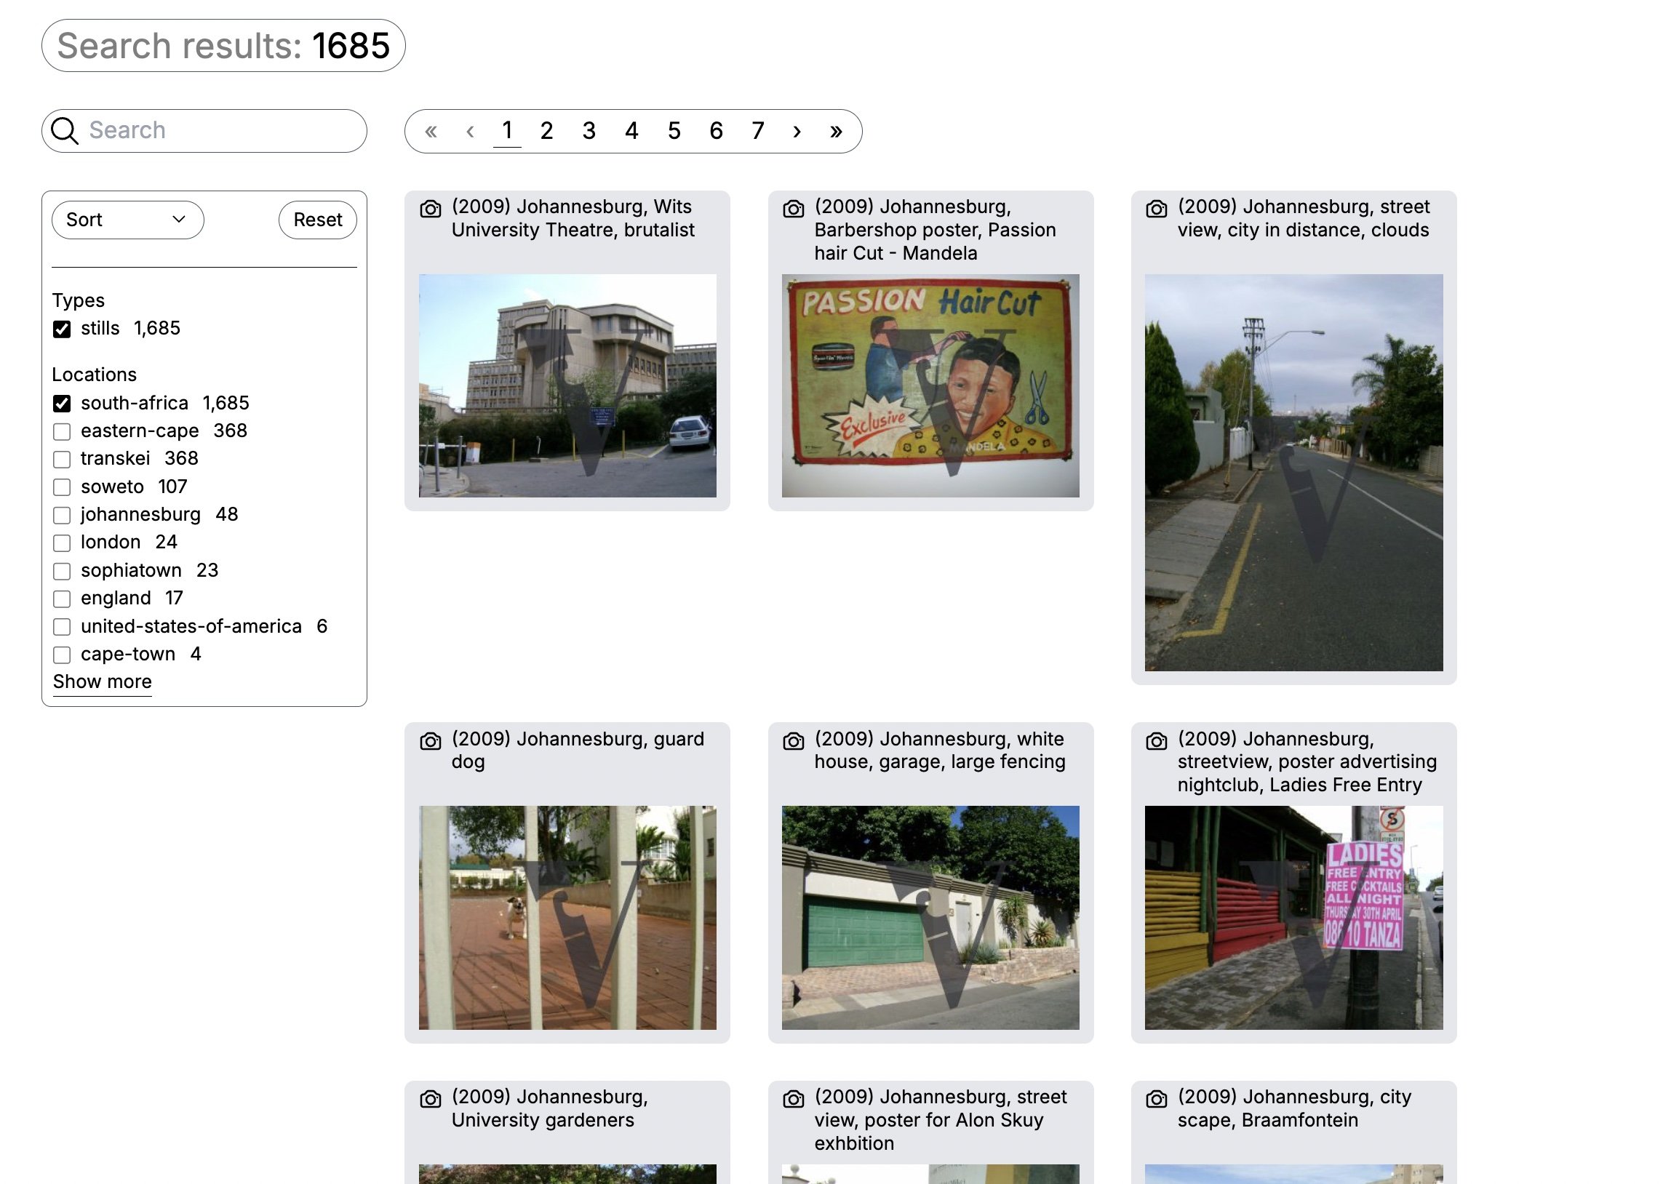Open Wits University Theatre, brutalist title link
This screenshot has width=1679, height=1184.
pyautogui.click(x=573, y=218)
